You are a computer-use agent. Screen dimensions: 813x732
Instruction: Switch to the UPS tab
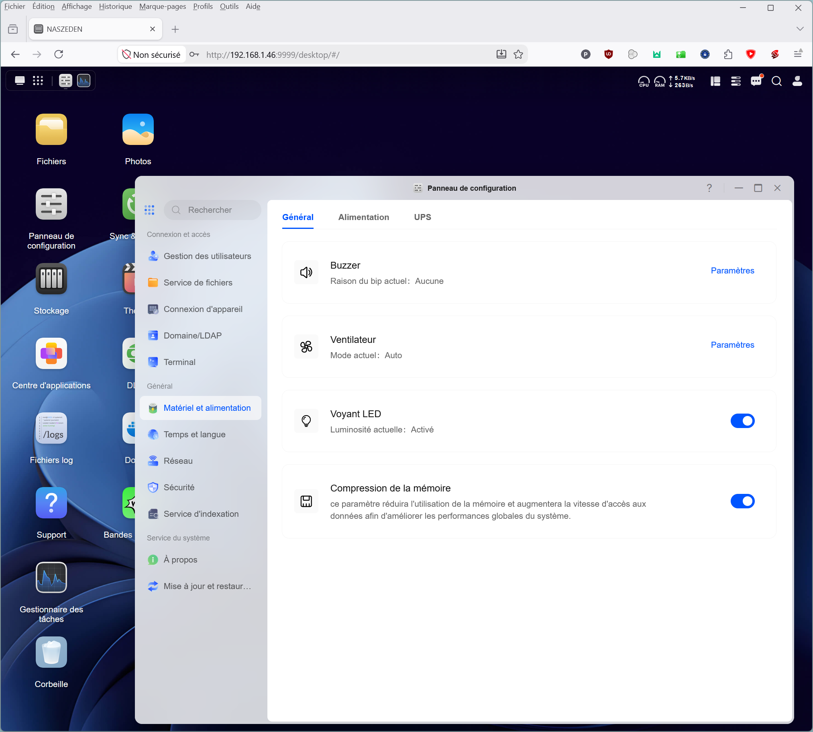pyautogui.click(x=423, y=217)
